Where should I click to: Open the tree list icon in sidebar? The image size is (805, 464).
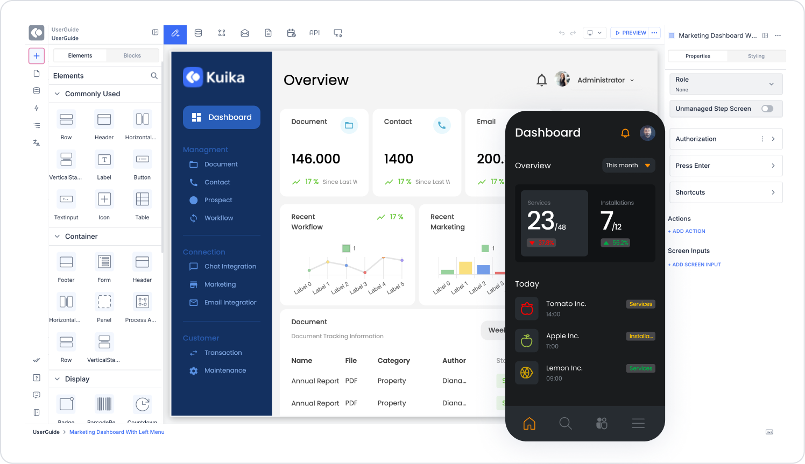(37, 125)
